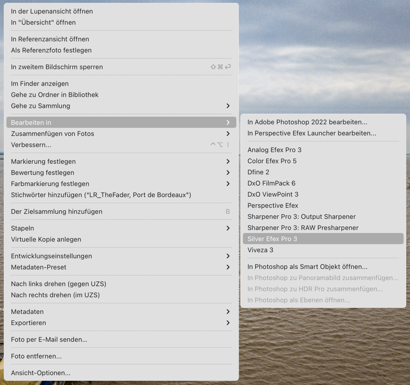The image size is (410, 385).
Task: Choose Perspective Efex entry
Action: coord(323,206)
